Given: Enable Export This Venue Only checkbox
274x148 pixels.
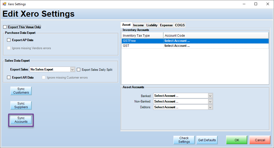Looking at the screenshot, I should coord(5,27).
